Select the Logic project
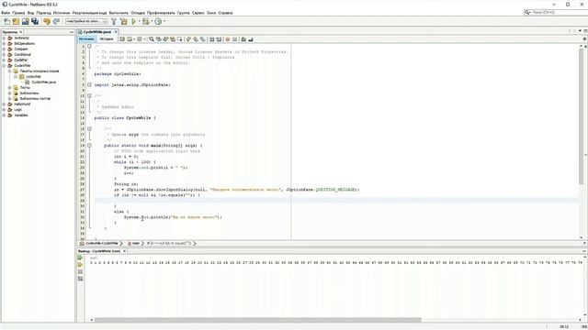Screen dimensions: 588x330 18,110
